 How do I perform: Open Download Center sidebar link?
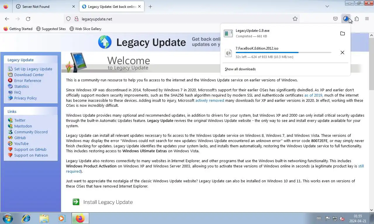pyautogui.click(x=29, y=75)
